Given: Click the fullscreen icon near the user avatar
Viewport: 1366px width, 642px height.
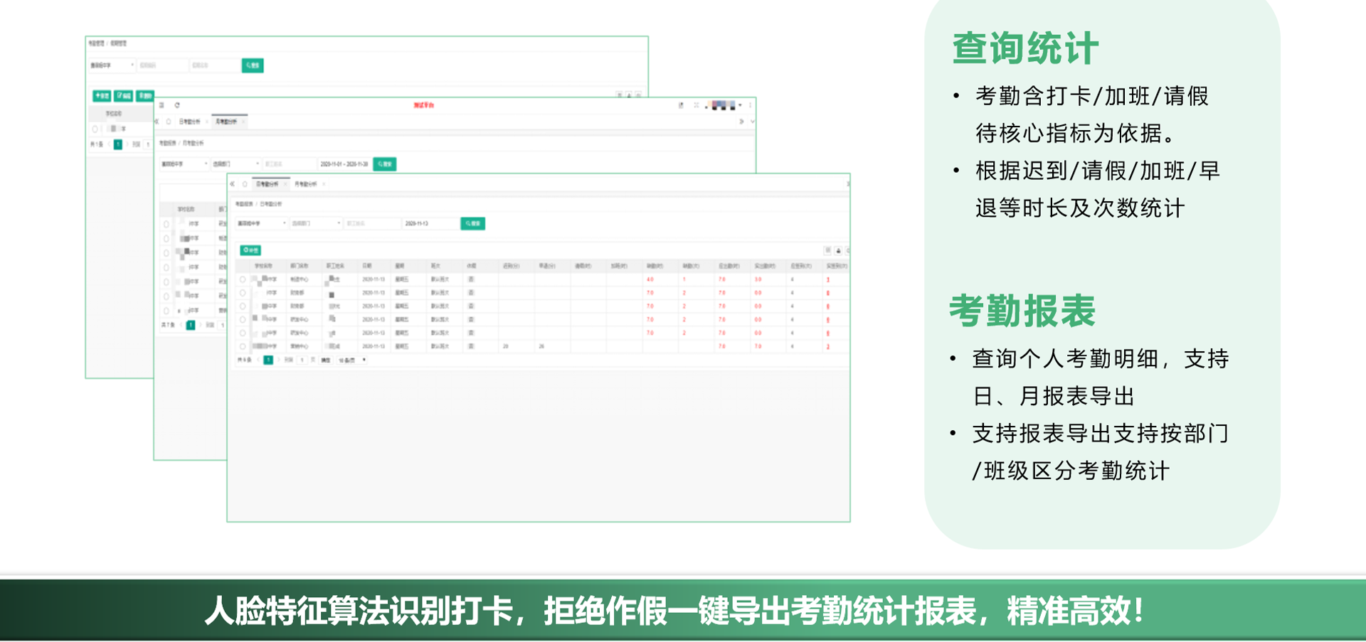Looking at the screenshot, I should [x=696, y=105].
